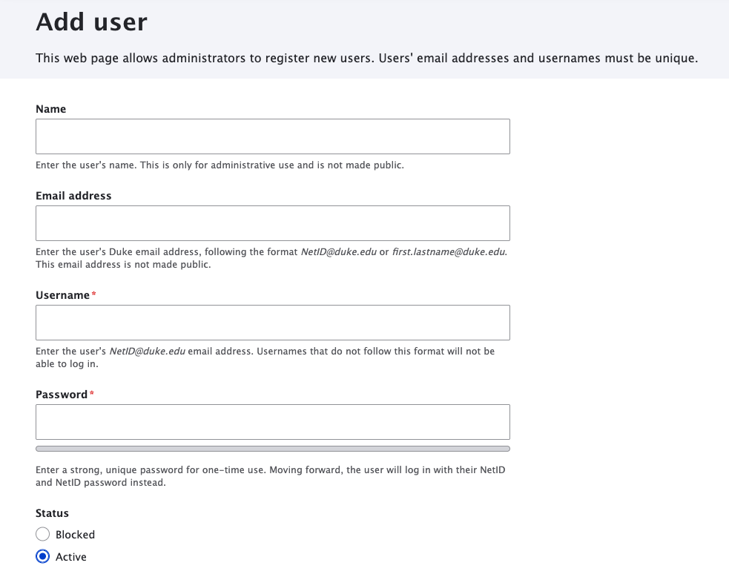Click the Password input field
The width and height of the screenshot is (729, 577).
[272, 421]
